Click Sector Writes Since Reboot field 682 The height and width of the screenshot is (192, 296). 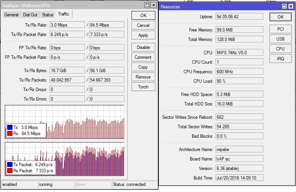click(x=240, y=117)
